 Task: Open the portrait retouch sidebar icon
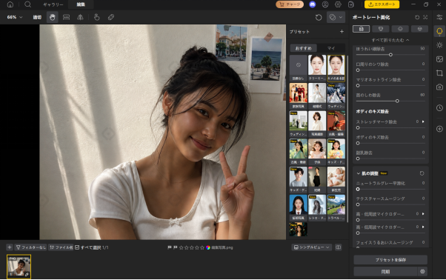point(439,31)
